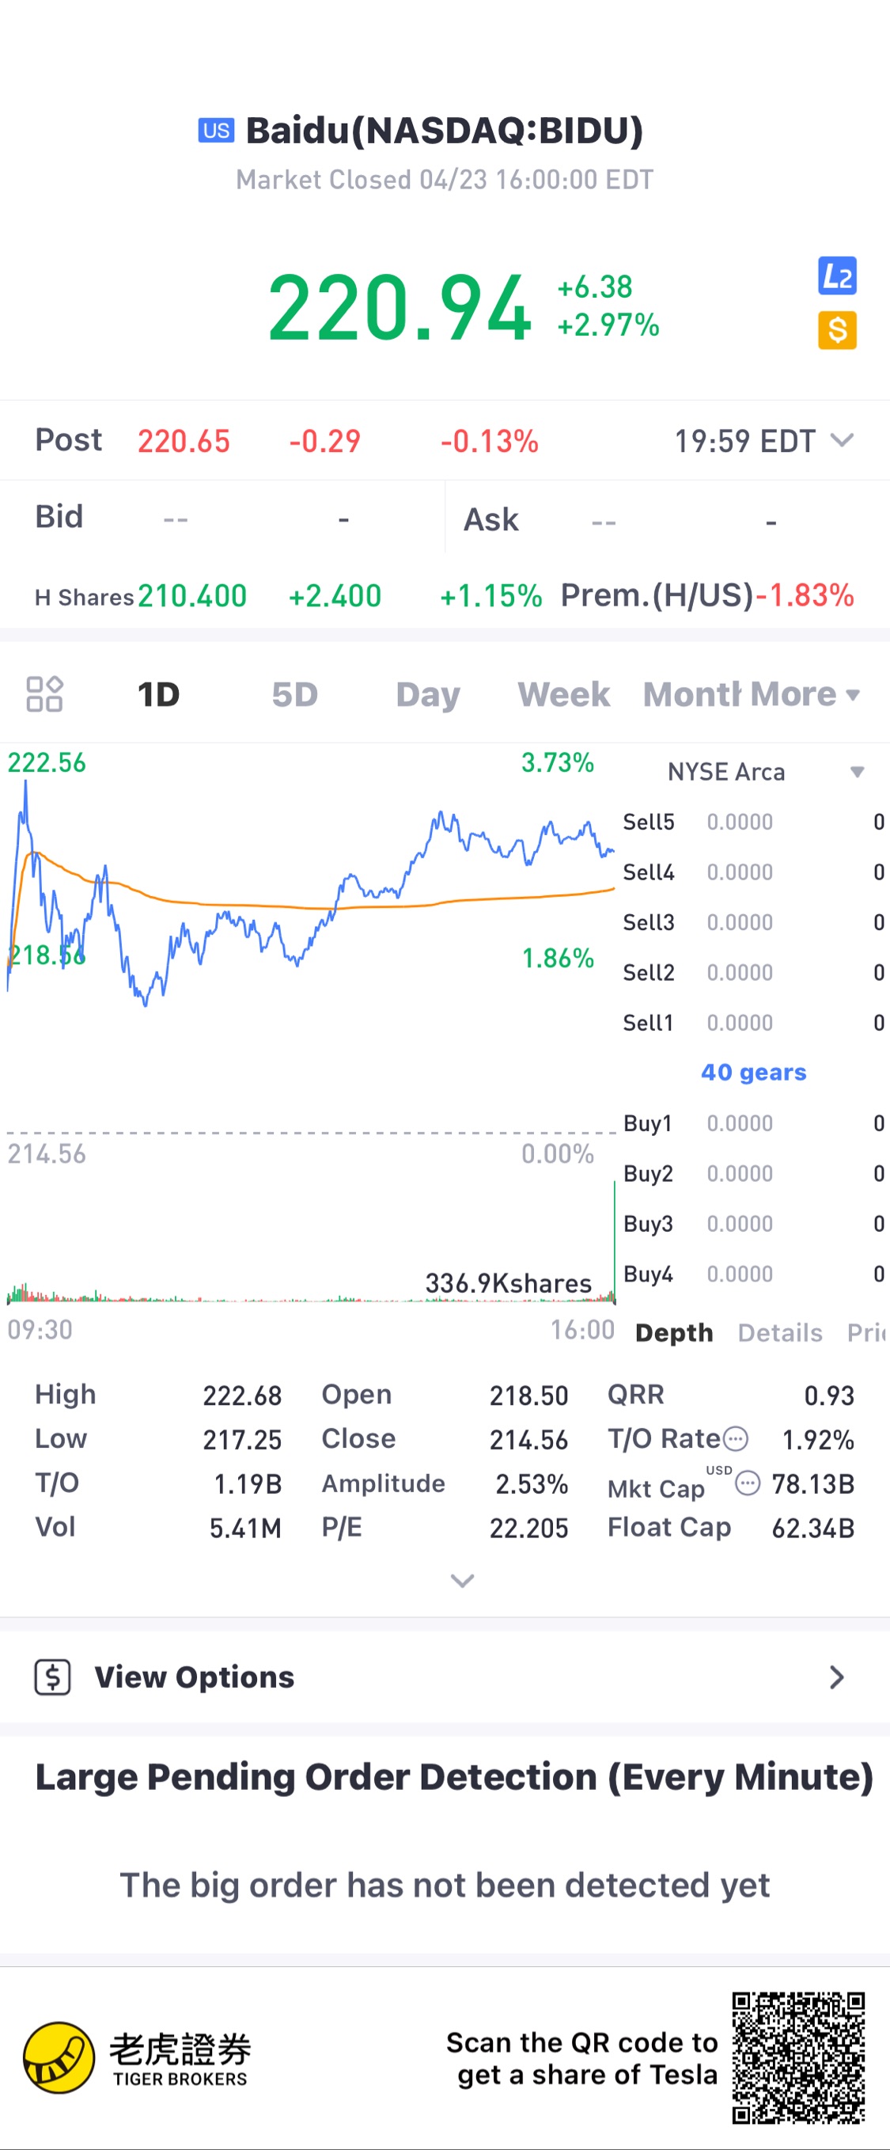Switch chart to 5D tab
The height and width of the screenshot is (2150, 890).
pos(294,694)
